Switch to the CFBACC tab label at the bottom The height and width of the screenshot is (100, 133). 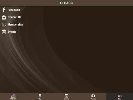[x=13, y=99]
